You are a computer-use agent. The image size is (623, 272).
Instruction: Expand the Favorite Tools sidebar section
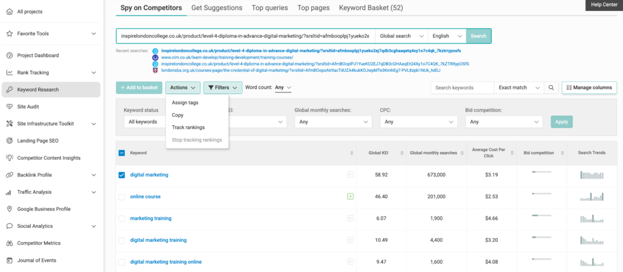click(x=93, y=34)
